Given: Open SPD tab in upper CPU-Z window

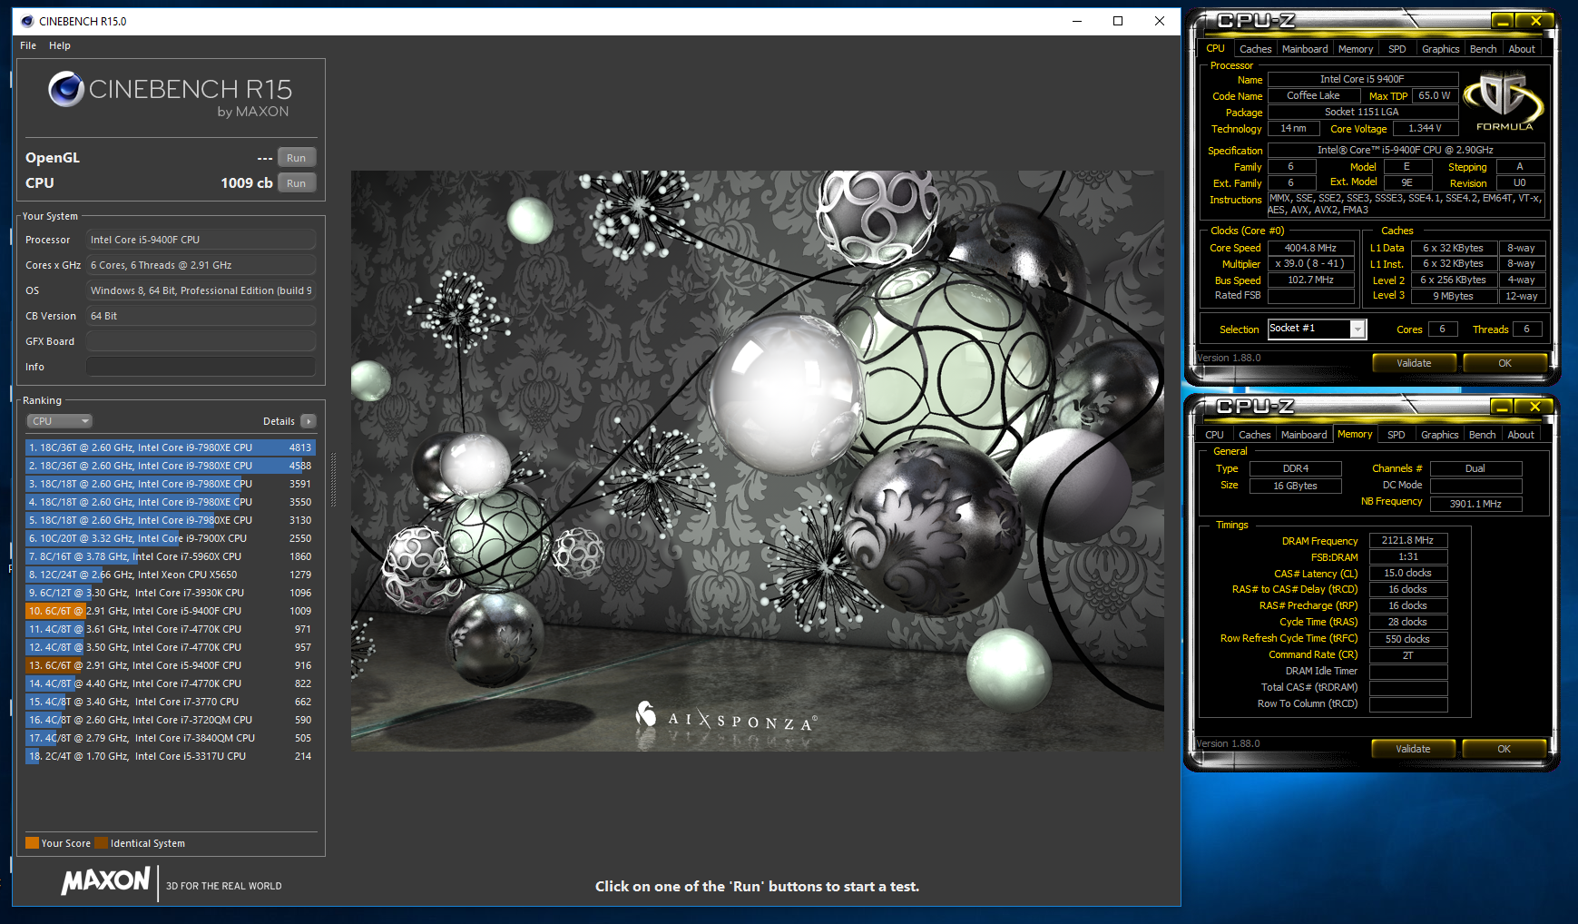Looking at the screenshot, I should [1397, 49].
